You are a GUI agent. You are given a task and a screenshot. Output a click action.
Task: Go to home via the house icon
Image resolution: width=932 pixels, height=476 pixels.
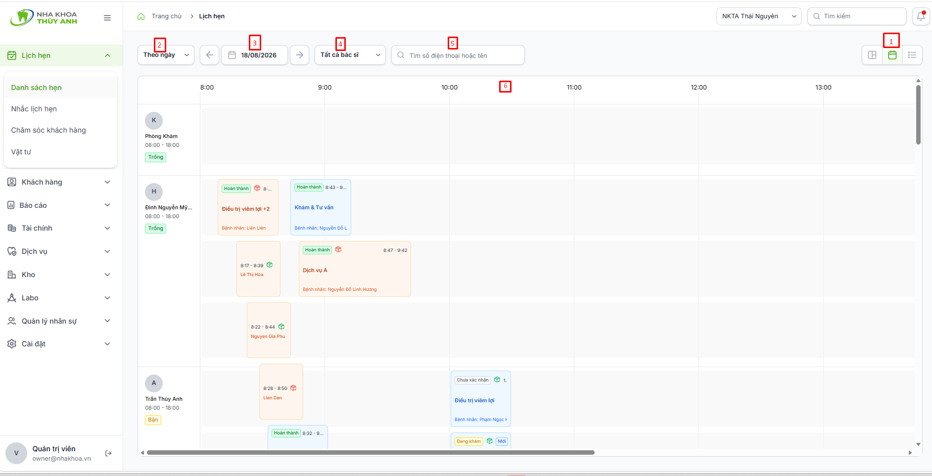pyautogui.click(x=141, y=16)
